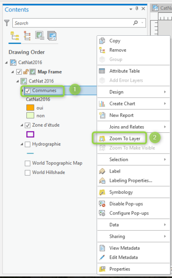The height and width of the screenshot is (278, 172).
Task: Uncheck the Communes layer checkbox
Action: click(27, 91)
